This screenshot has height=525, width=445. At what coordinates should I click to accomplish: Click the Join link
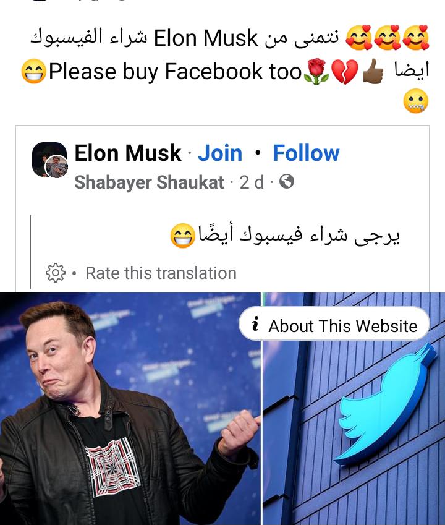point(220,153)
